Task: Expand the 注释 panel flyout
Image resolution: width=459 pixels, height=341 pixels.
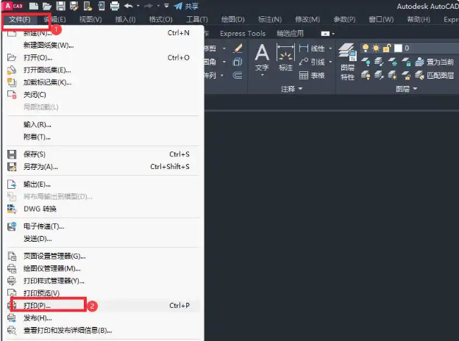Action: point(291,89)
